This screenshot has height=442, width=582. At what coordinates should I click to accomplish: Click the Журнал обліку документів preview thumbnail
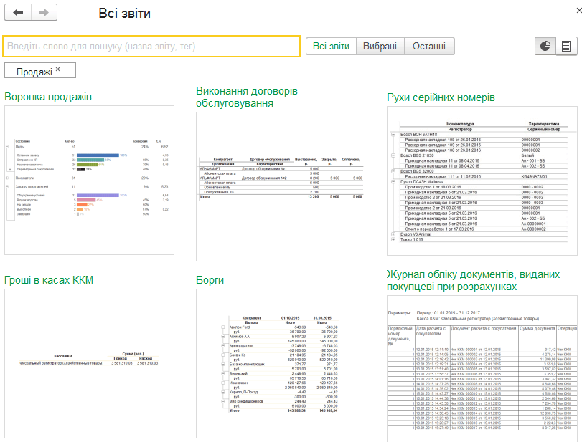pos(482,369)
